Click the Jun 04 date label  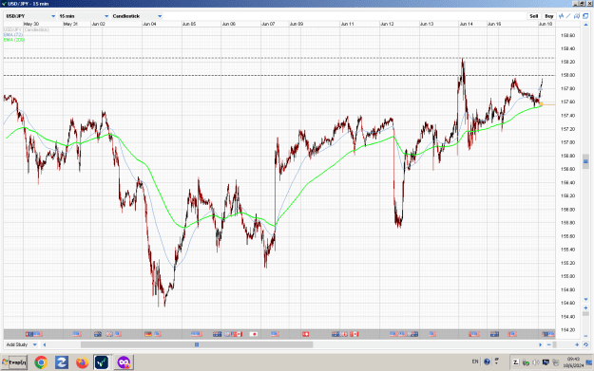(149, 24)
